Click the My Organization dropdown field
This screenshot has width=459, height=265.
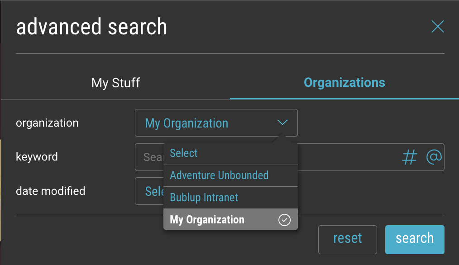(x=216, y=123)
